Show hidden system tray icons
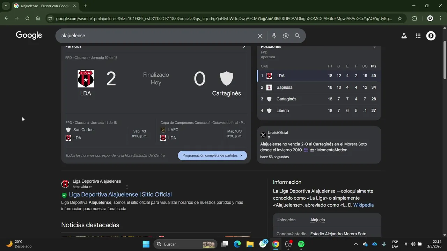This screenshot has width=447, height=251. 356,244
